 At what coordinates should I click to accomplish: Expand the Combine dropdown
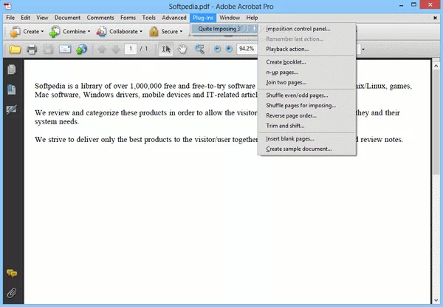point(70,32)
